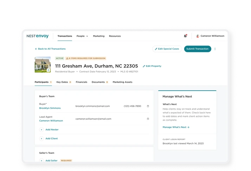Switch to the Documents tab
The width and height of the screenshot is (251, 171).
click(x=100, y=82)
